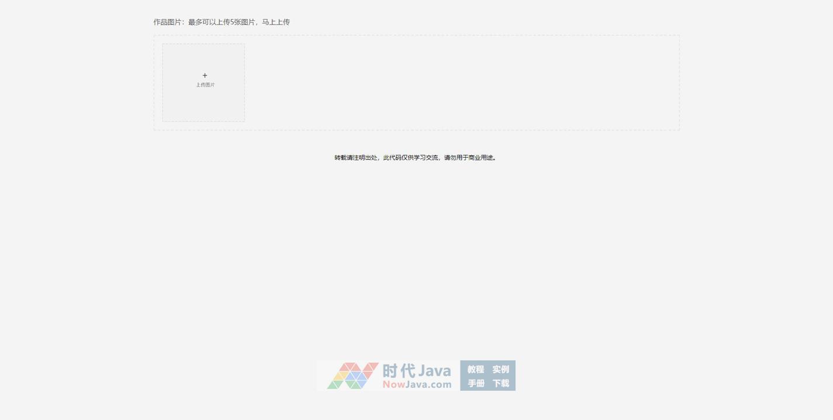
Task: Click the 作品图片 heading label
Action: [168, 22]
